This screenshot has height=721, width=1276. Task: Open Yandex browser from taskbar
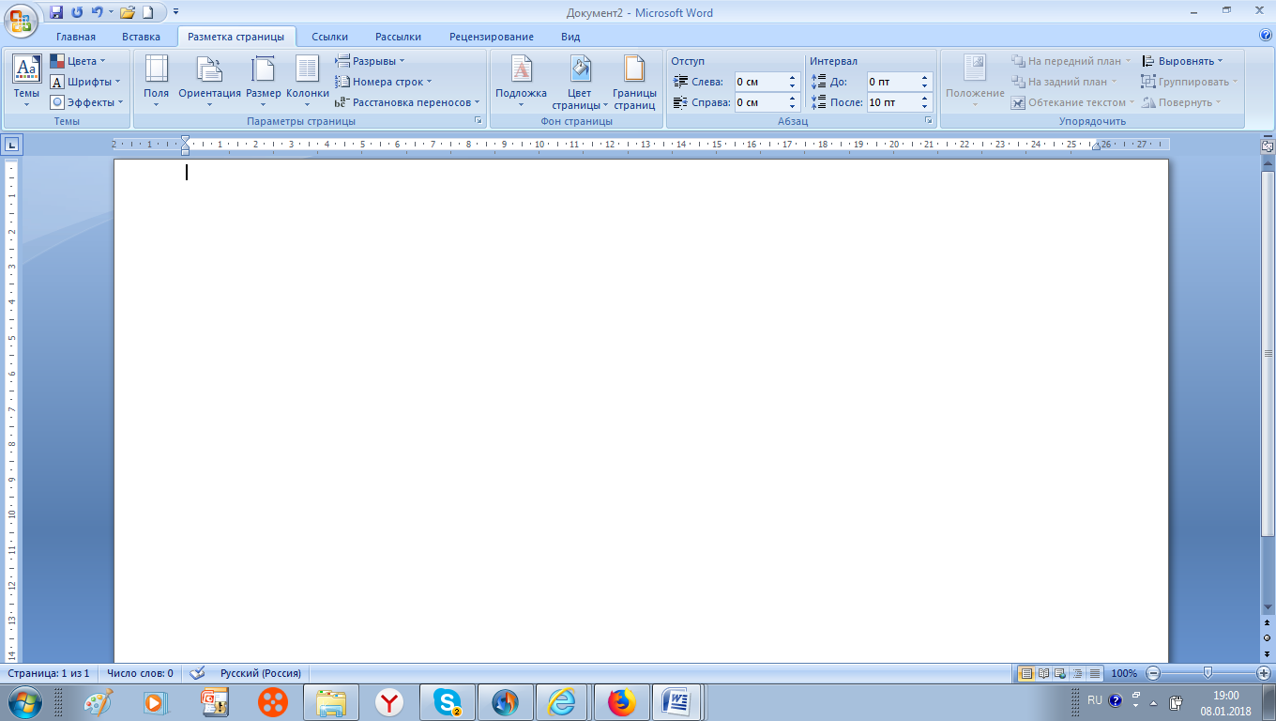[x=389, y=701]
